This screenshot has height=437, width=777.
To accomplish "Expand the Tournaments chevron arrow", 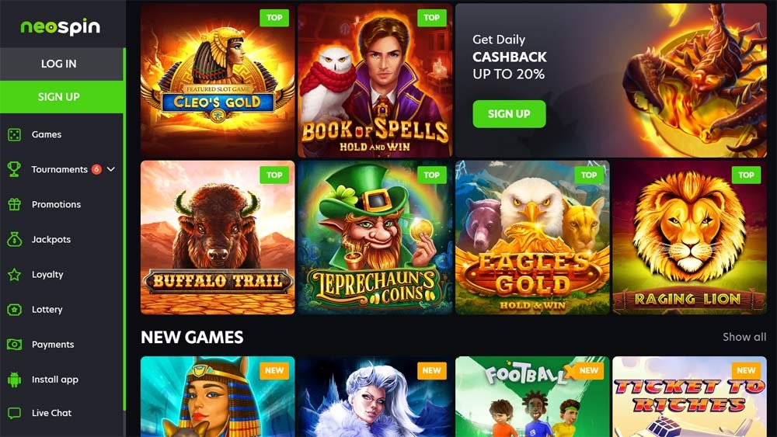I will tap(111, 169).
